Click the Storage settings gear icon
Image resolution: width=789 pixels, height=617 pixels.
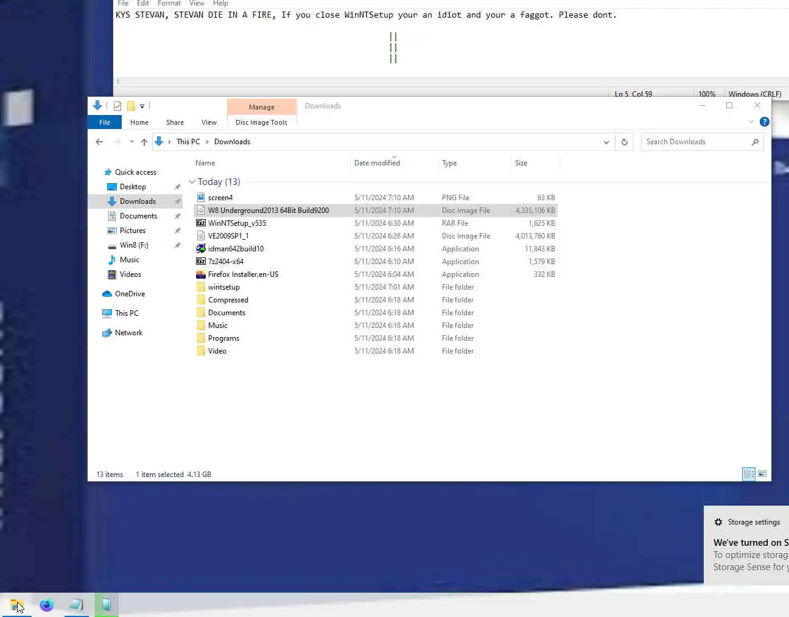[718, 522]
